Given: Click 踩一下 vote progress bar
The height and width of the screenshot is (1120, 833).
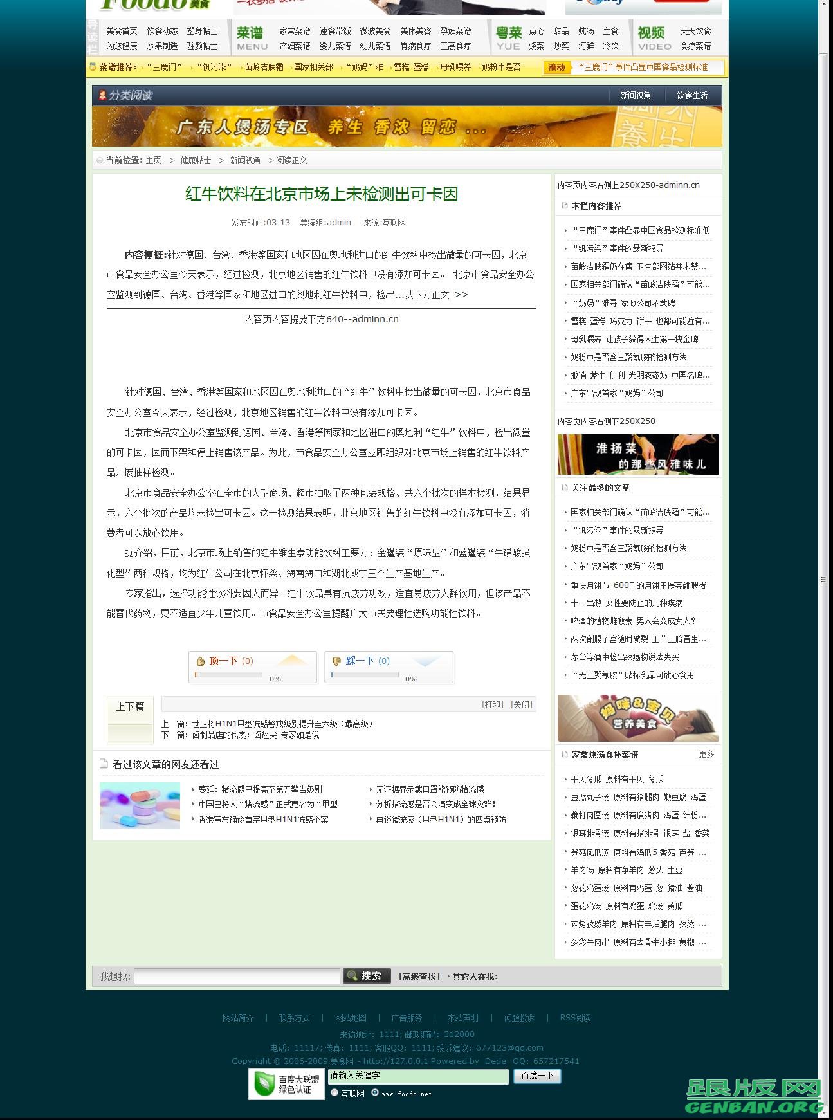Looking at the screenshot, I should (365, 675).
